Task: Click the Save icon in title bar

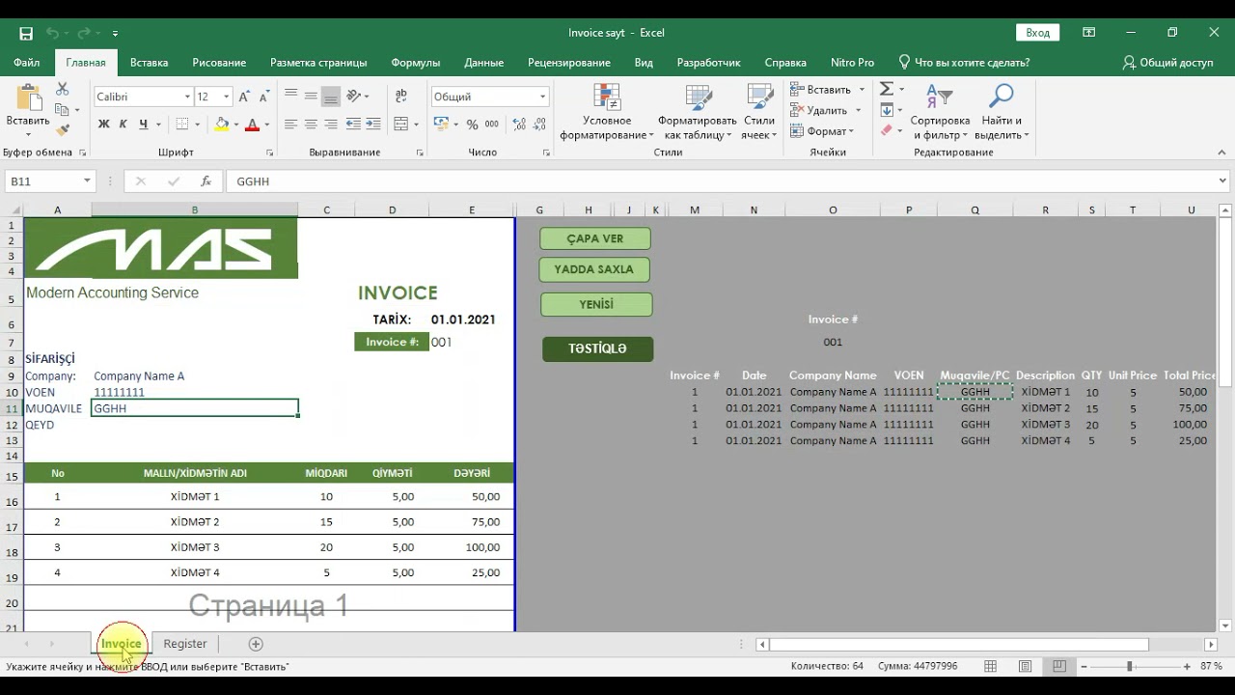Action: tap(26, 33)
